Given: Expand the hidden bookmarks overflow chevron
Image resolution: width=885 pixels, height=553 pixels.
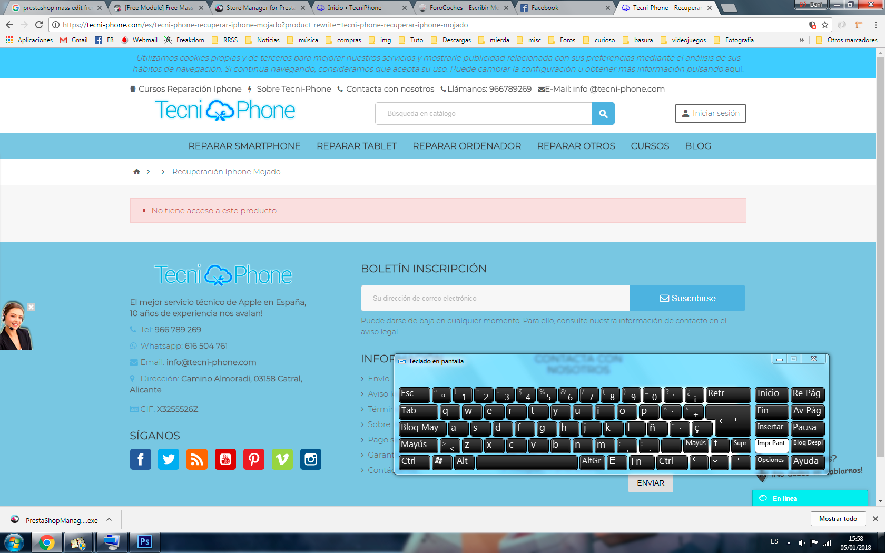Looking at the screenshot, I should [x=801, y=40].
